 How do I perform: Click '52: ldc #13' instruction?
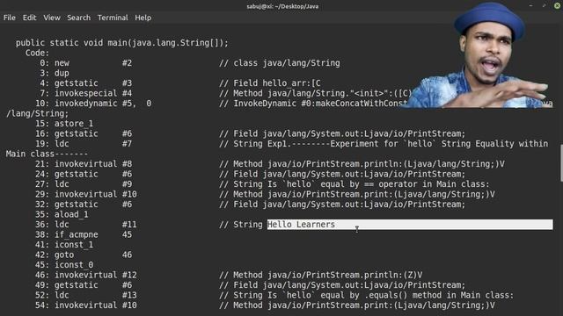click(86, 295)
